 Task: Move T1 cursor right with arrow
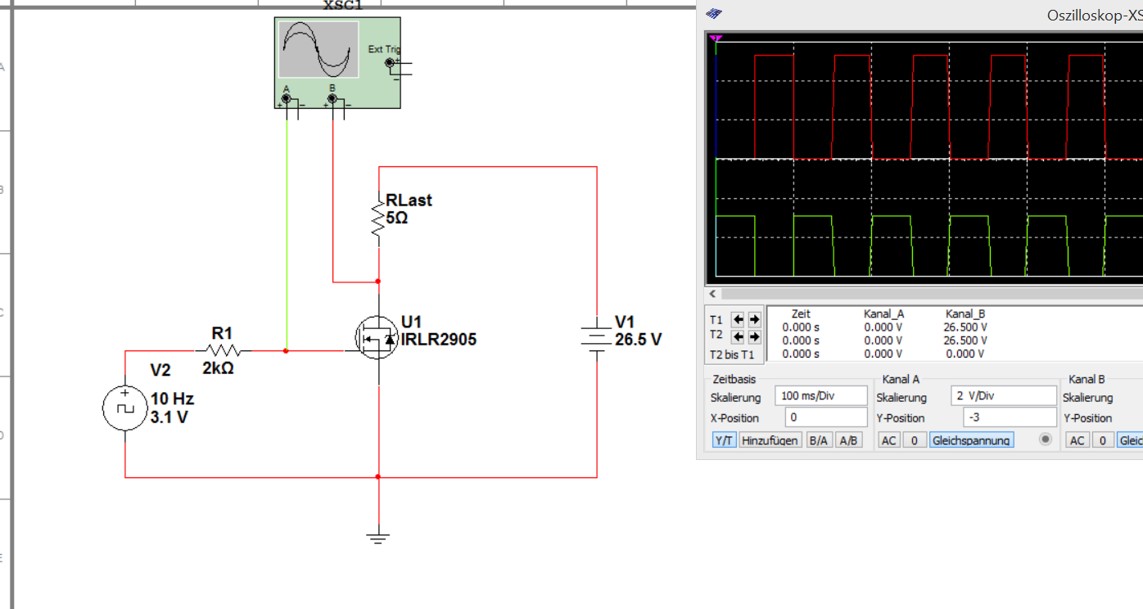(754, 319)
